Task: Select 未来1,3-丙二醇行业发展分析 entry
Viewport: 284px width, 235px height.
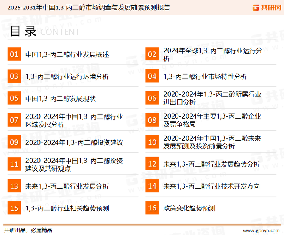Action: tap(67, 186)
